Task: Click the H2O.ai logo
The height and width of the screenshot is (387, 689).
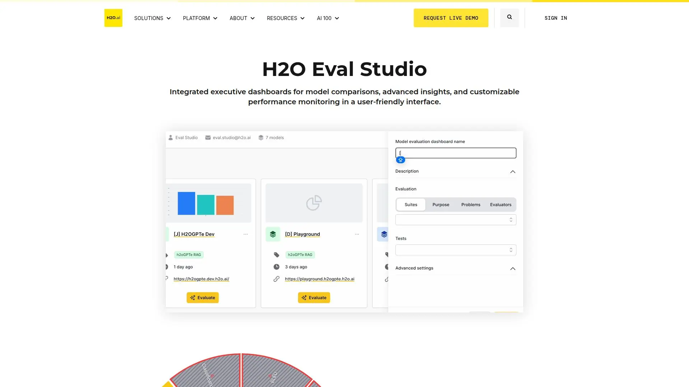Action: (x=113, y=18)
